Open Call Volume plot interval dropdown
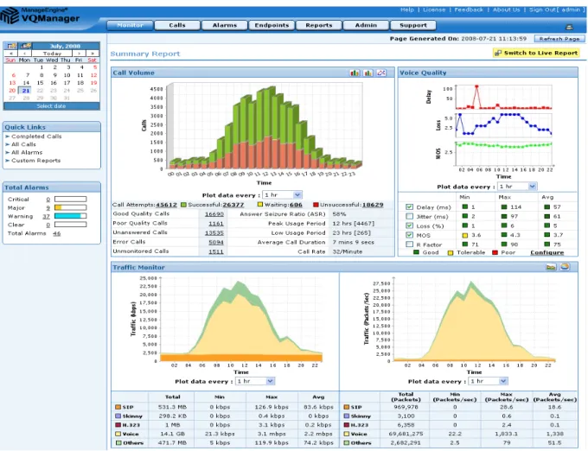 tap(282, 194)
